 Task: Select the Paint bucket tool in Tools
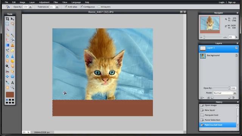[x=12, y=40]
